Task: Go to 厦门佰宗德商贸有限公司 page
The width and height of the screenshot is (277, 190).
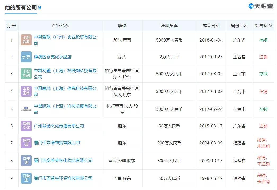Action: click(x=57, y=143)
